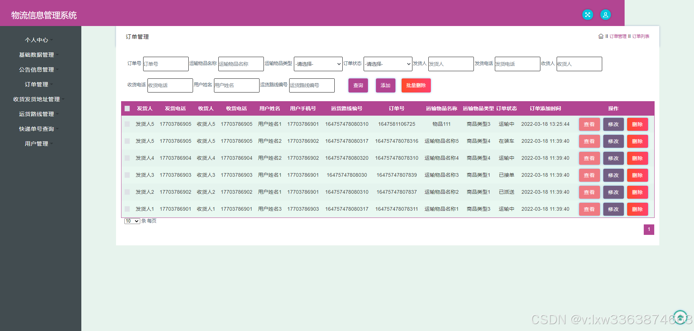Click 删除 for 运输物品名称2 row
The height and width of the screenshot is (331, 694).
637,192
